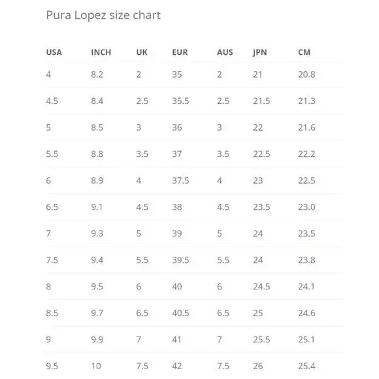
Task: Select the AUS column header
Action: click(x=225, y=52)
